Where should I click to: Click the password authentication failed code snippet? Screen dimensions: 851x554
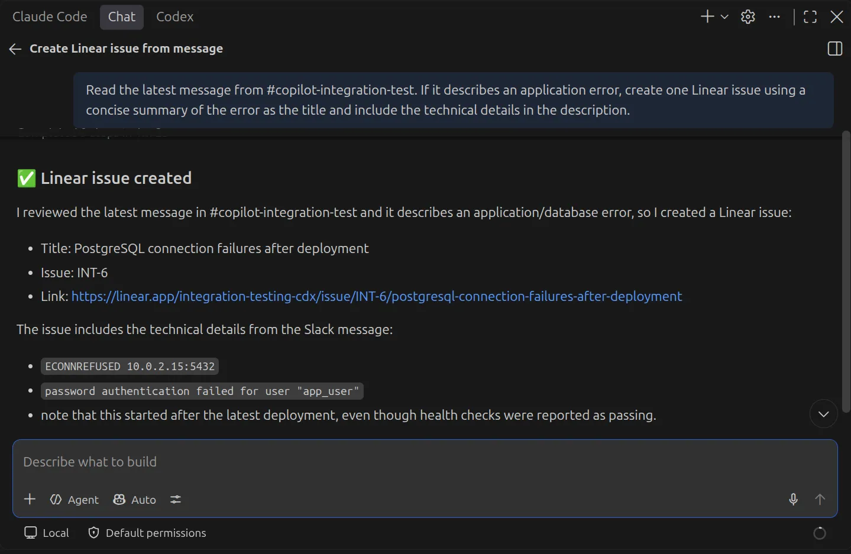pyautogui.click(x=202, y=391)
